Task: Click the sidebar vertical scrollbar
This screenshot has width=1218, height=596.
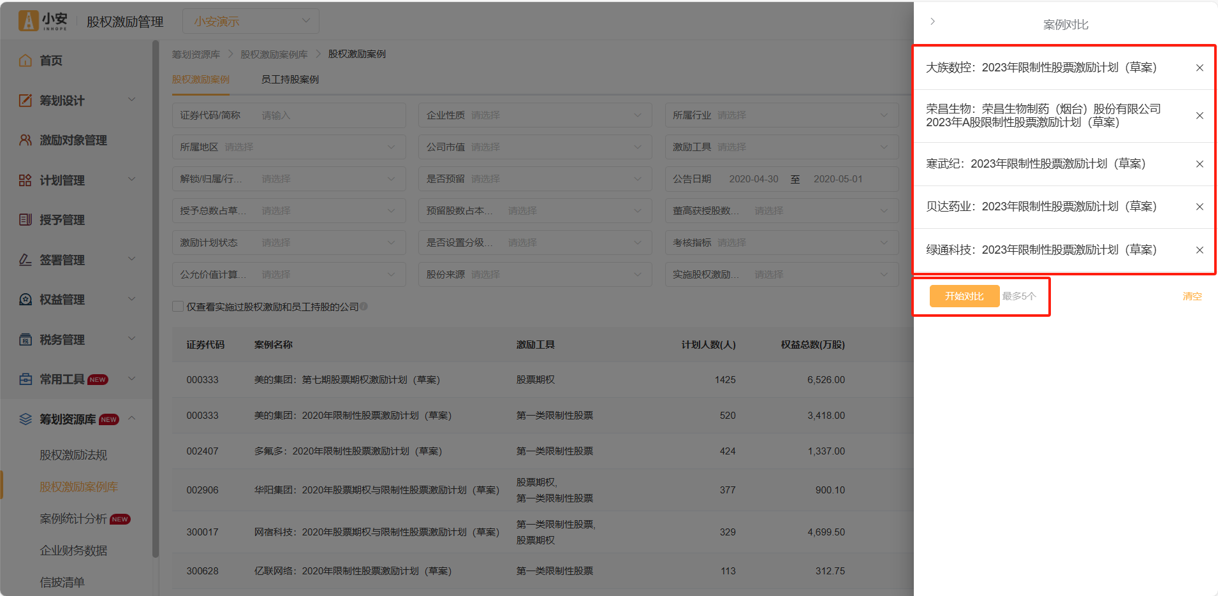Action: coord(156,300)
